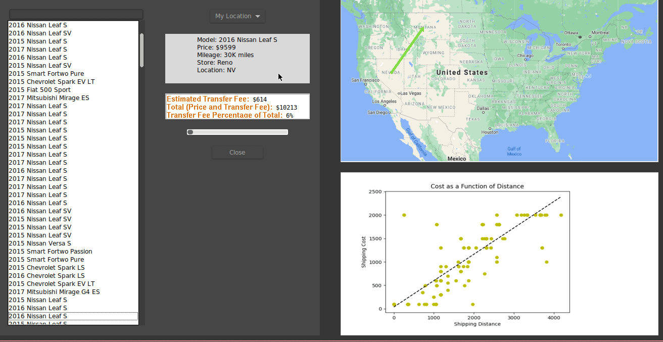Click Montreal on the map
Image resolution: width=663 pixels, height=342 pixels.
coord(600,32)
